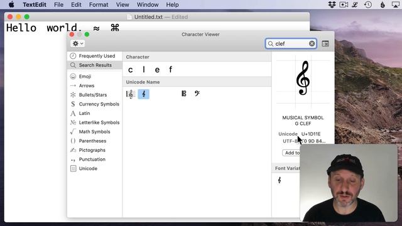402x226 pixels.
Task: Open AirPlay display menu bar icon
Action: click(x=396, y=4)
